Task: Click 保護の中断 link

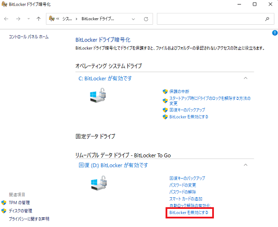Action: (179, 91)
